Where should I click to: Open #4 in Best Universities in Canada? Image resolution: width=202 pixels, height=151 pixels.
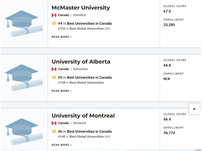pyautogui.click(x=85, y=23)
